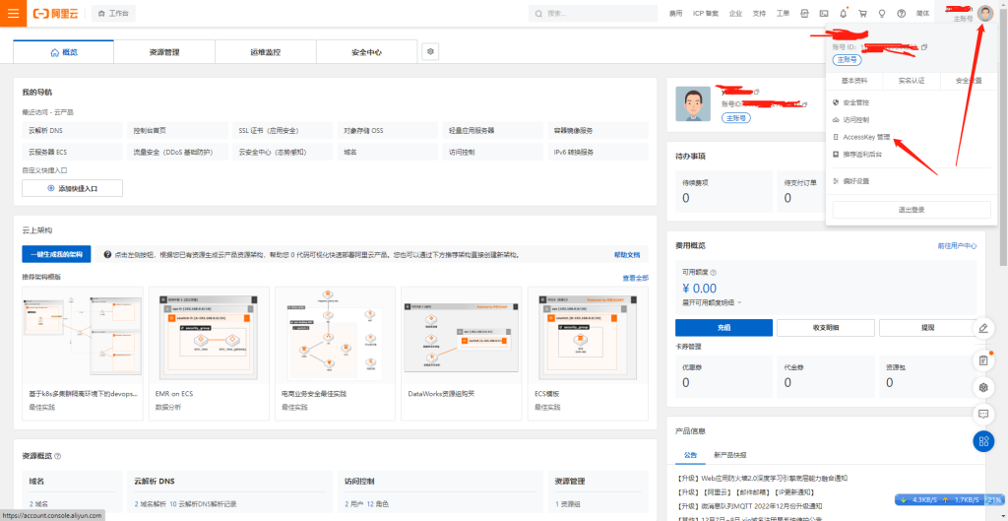Open the 工作台 workbench button

114,14
